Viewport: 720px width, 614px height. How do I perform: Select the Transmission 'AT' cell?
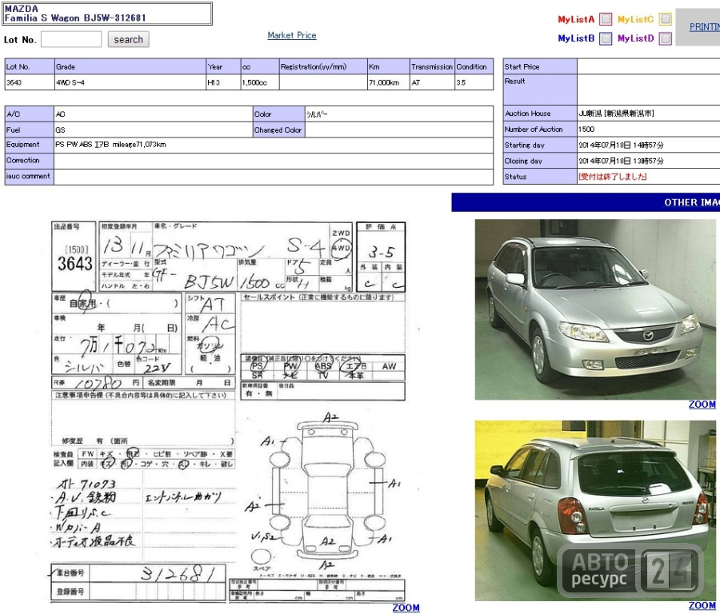[x=432, y=82]
